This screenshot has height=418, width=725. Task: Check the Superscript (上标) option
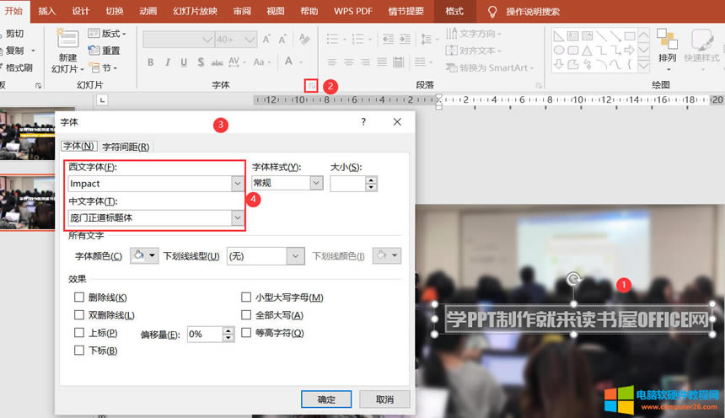pyautogui.click(x=79, y=333)
